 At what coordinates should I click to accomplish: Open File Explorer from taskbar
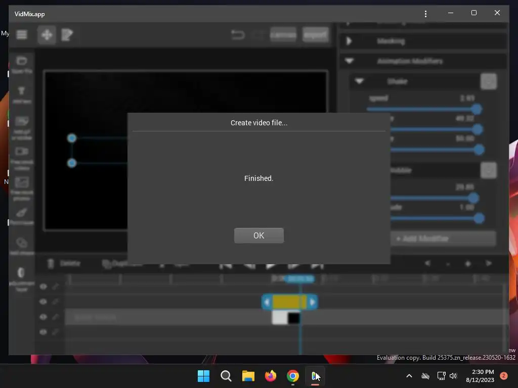[x=248, y=376]
